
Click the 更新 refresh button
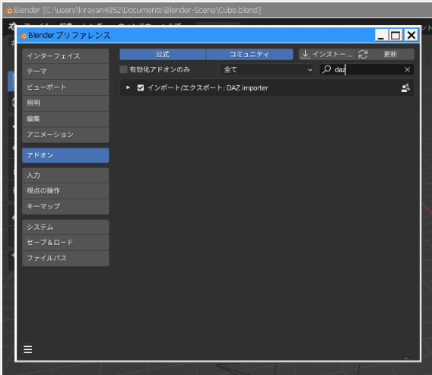[x=386, y=54]
